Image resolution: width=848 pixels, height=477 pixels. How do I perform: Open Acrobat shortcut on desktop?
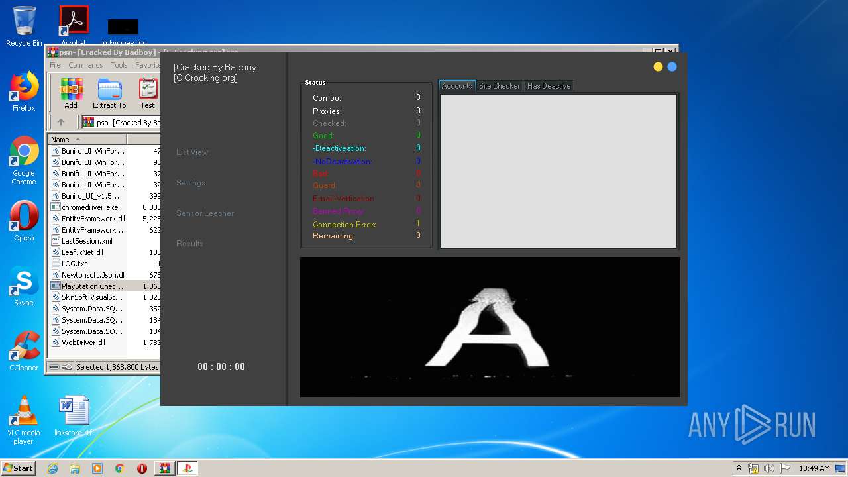pos(74,26)
